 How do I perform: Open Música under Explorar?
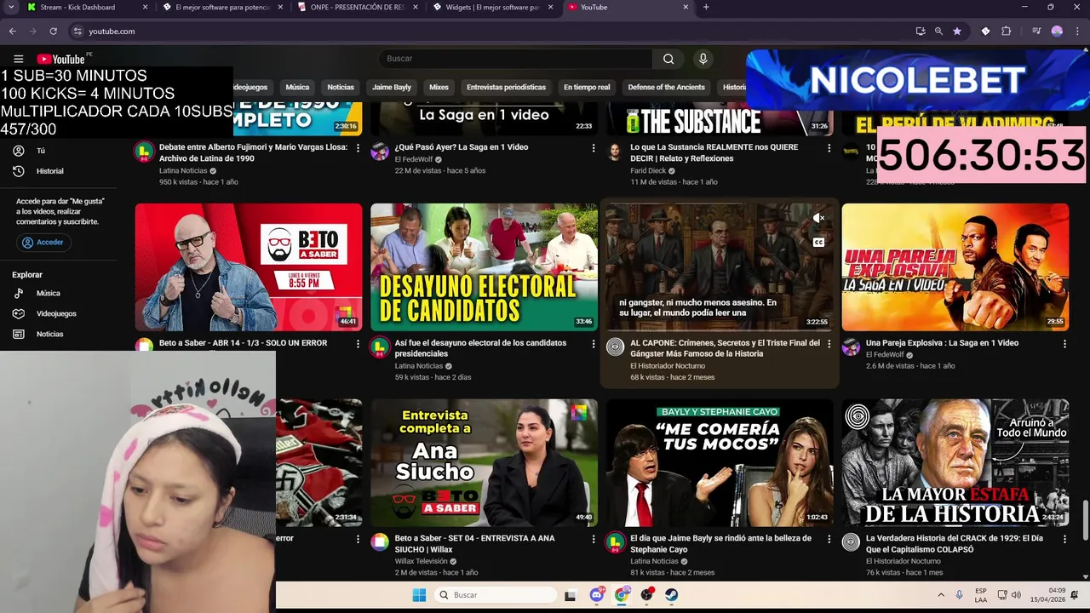click(x=48, y=293)
